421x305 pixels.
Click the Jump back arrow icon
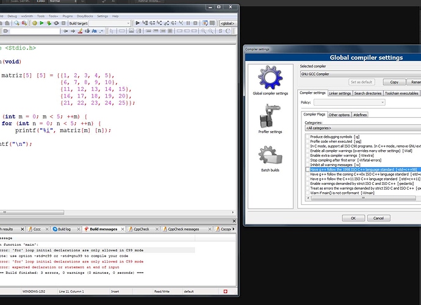(x=65, y=31)
